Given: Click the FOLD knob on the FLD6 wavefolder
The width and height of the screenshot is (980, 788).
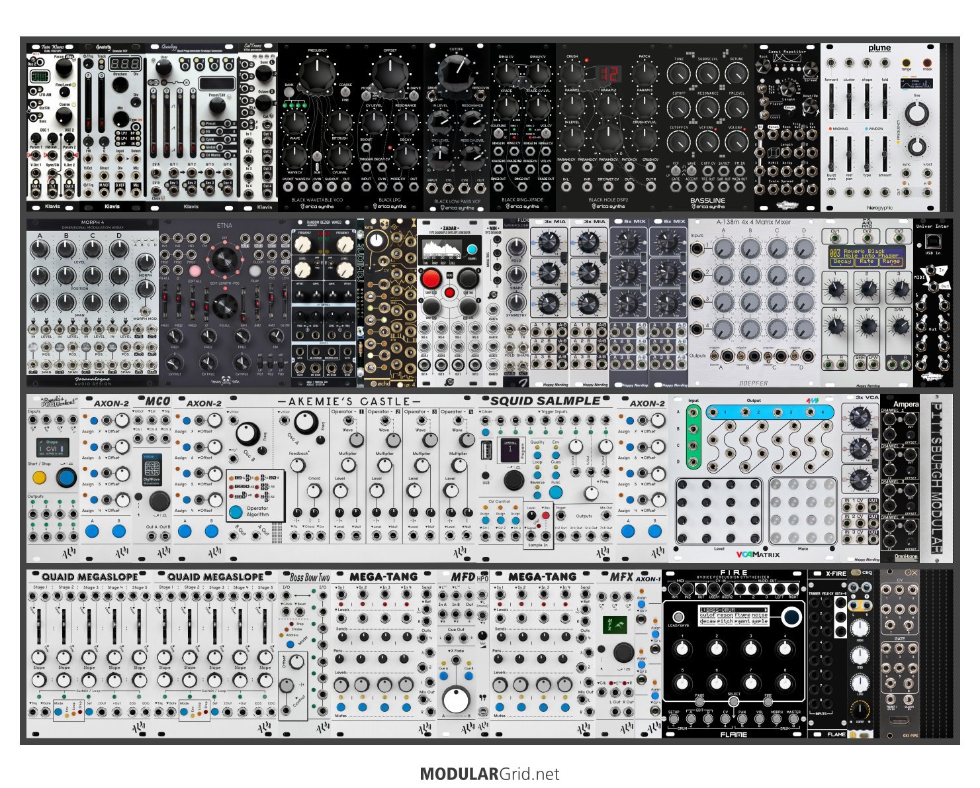Looking at the screenshot, I should 516,248.
